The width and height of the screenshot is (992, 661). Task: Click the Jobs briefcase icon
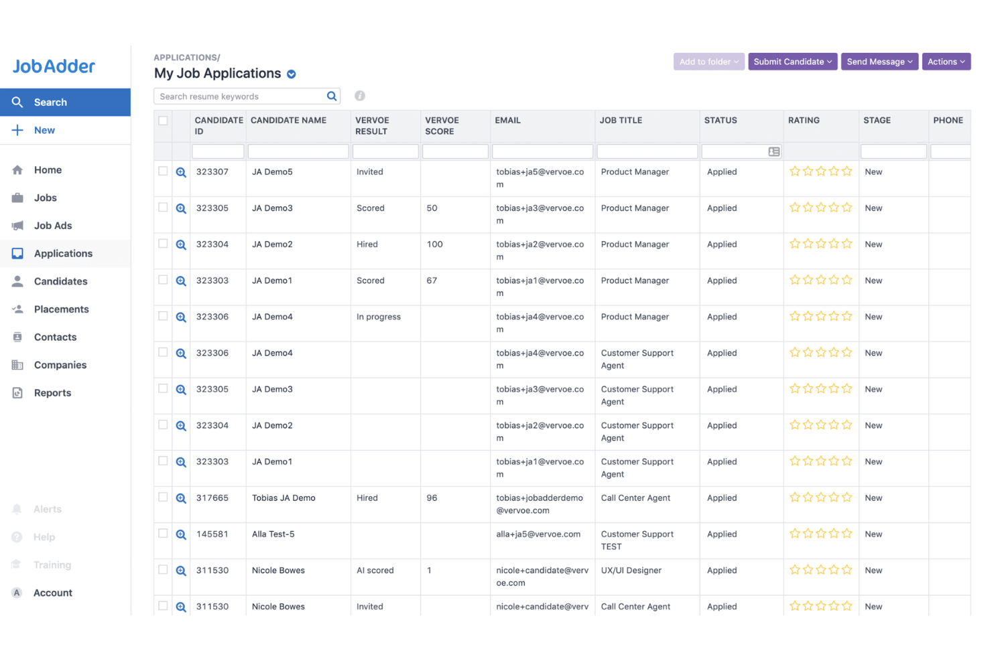click(17, 198)
